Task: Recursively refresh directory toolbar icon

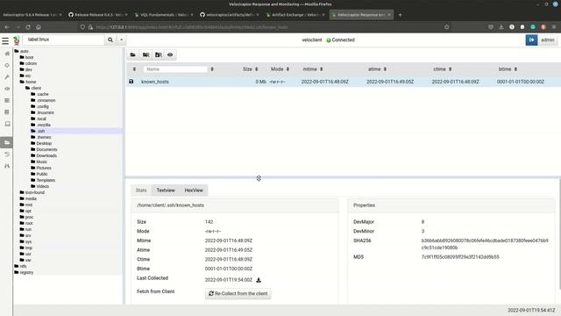Action: (146, 54)
